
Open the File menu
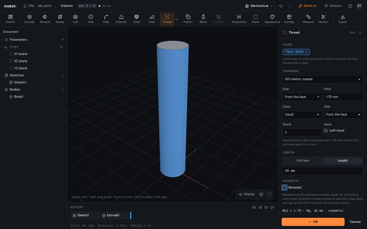pos(29,6)
